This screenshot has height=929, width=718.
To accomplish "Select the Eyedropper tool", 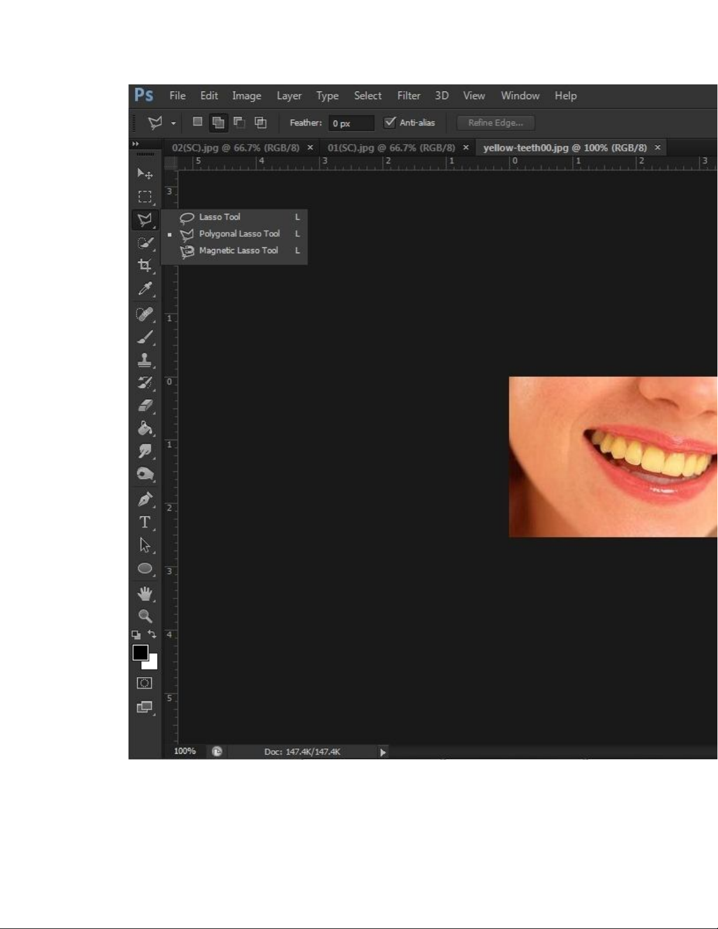I will (145, 288).
